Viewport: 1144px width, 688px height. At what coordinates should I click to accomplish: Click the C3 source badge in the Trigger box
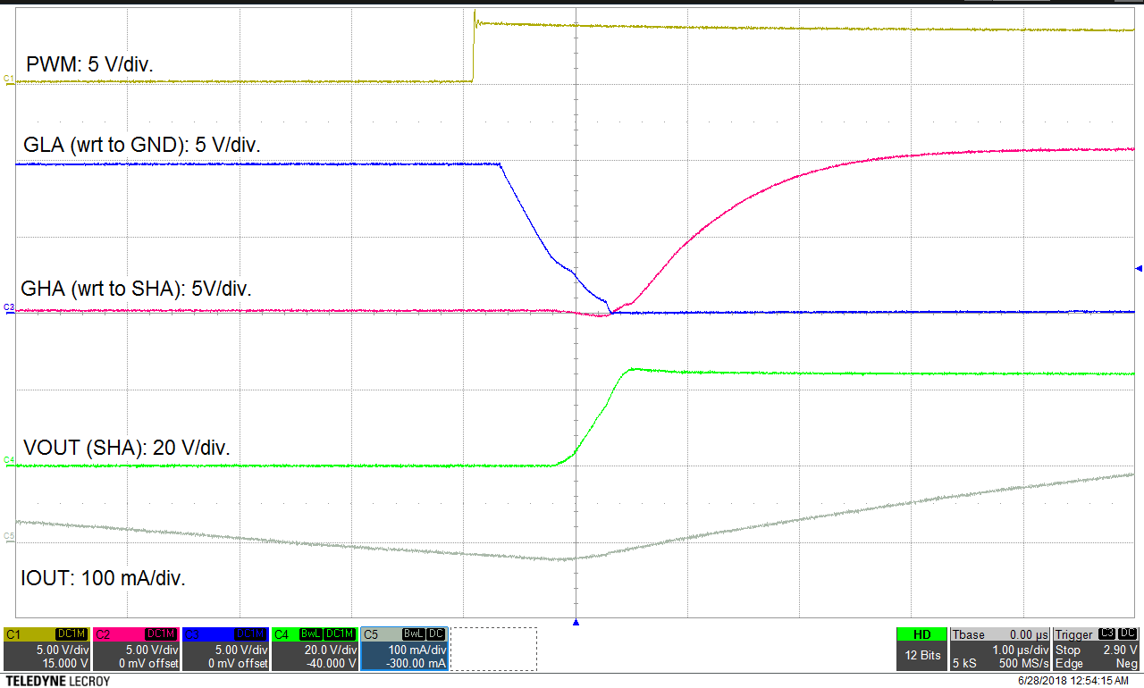(x=1106, y=633)
